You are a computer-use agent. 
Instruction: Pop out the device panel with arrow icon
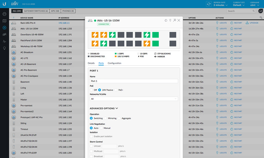(174, 20)
